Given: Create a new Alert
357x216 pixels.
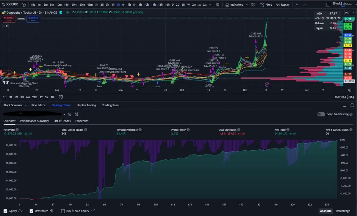Looking at the screenshot, I should (x=266, y=5).
